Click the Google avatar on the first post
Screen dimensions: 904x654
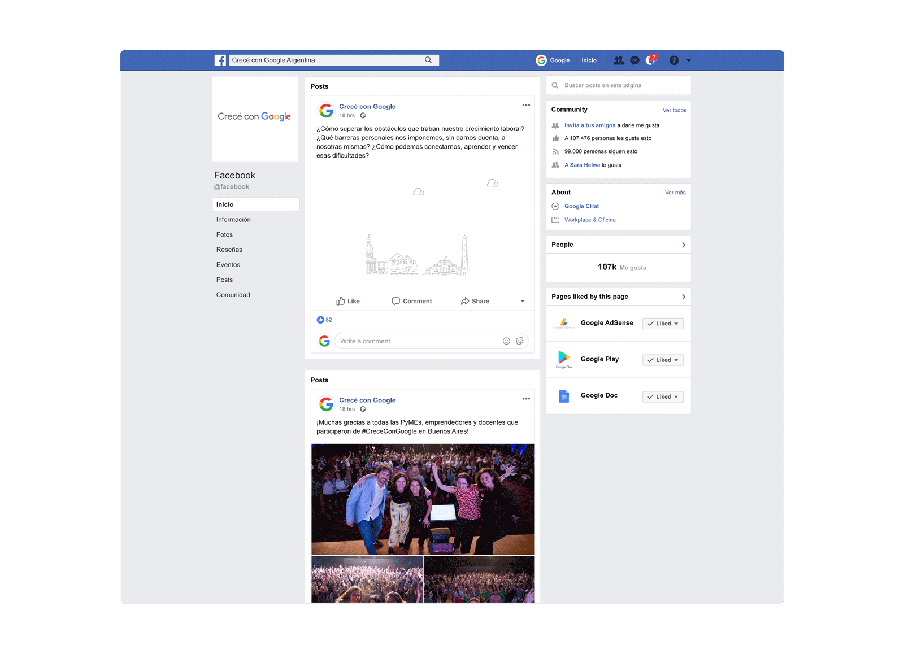point(326,110)
